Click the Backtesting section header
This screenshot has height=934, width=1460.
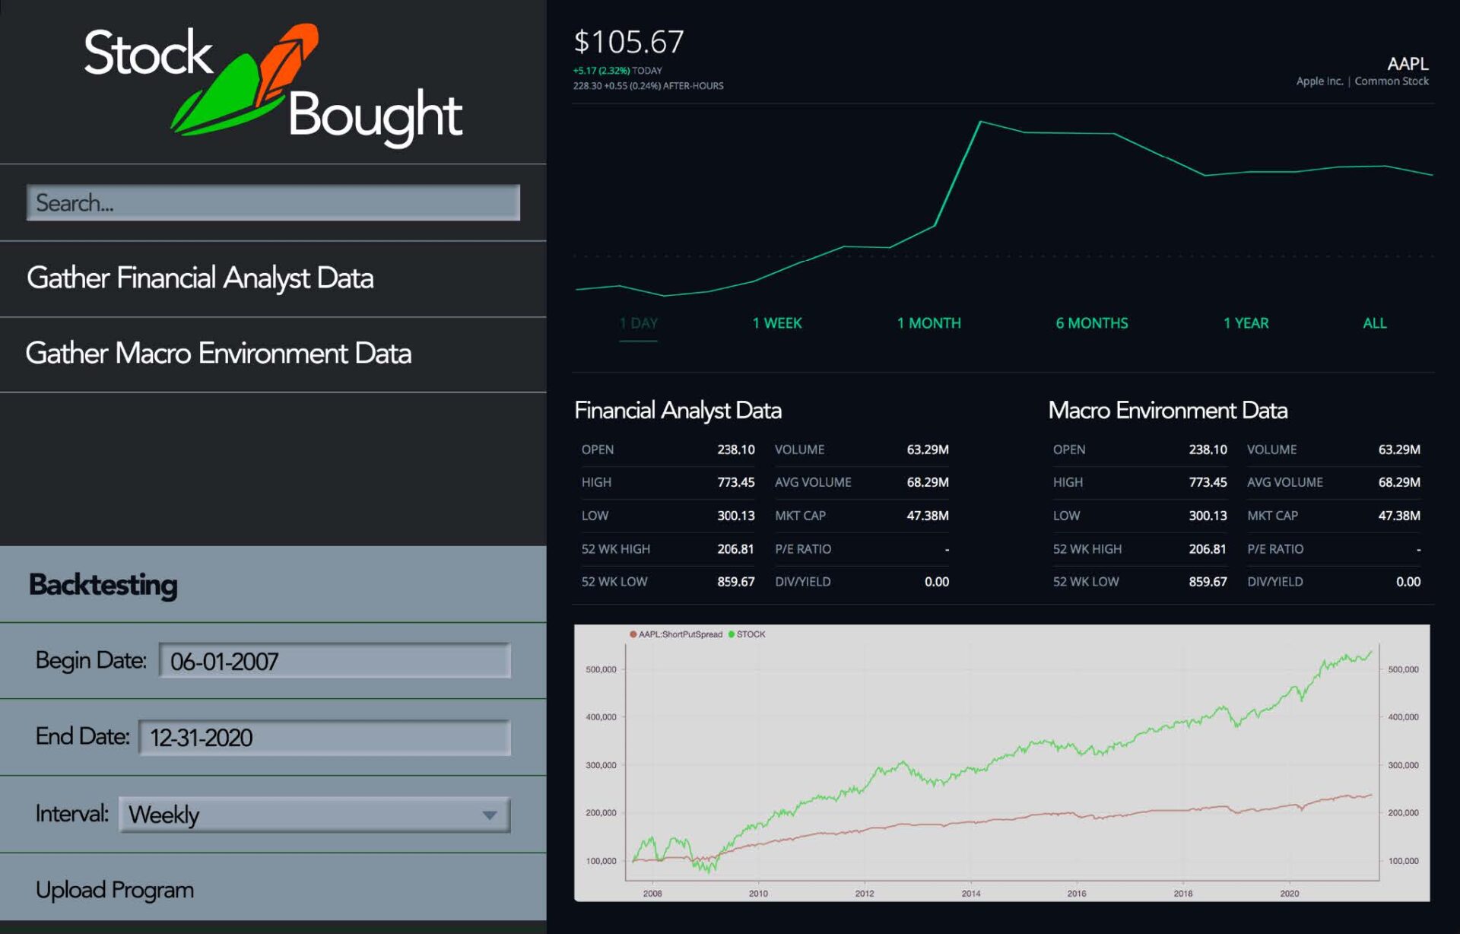(x=103, y=585)
